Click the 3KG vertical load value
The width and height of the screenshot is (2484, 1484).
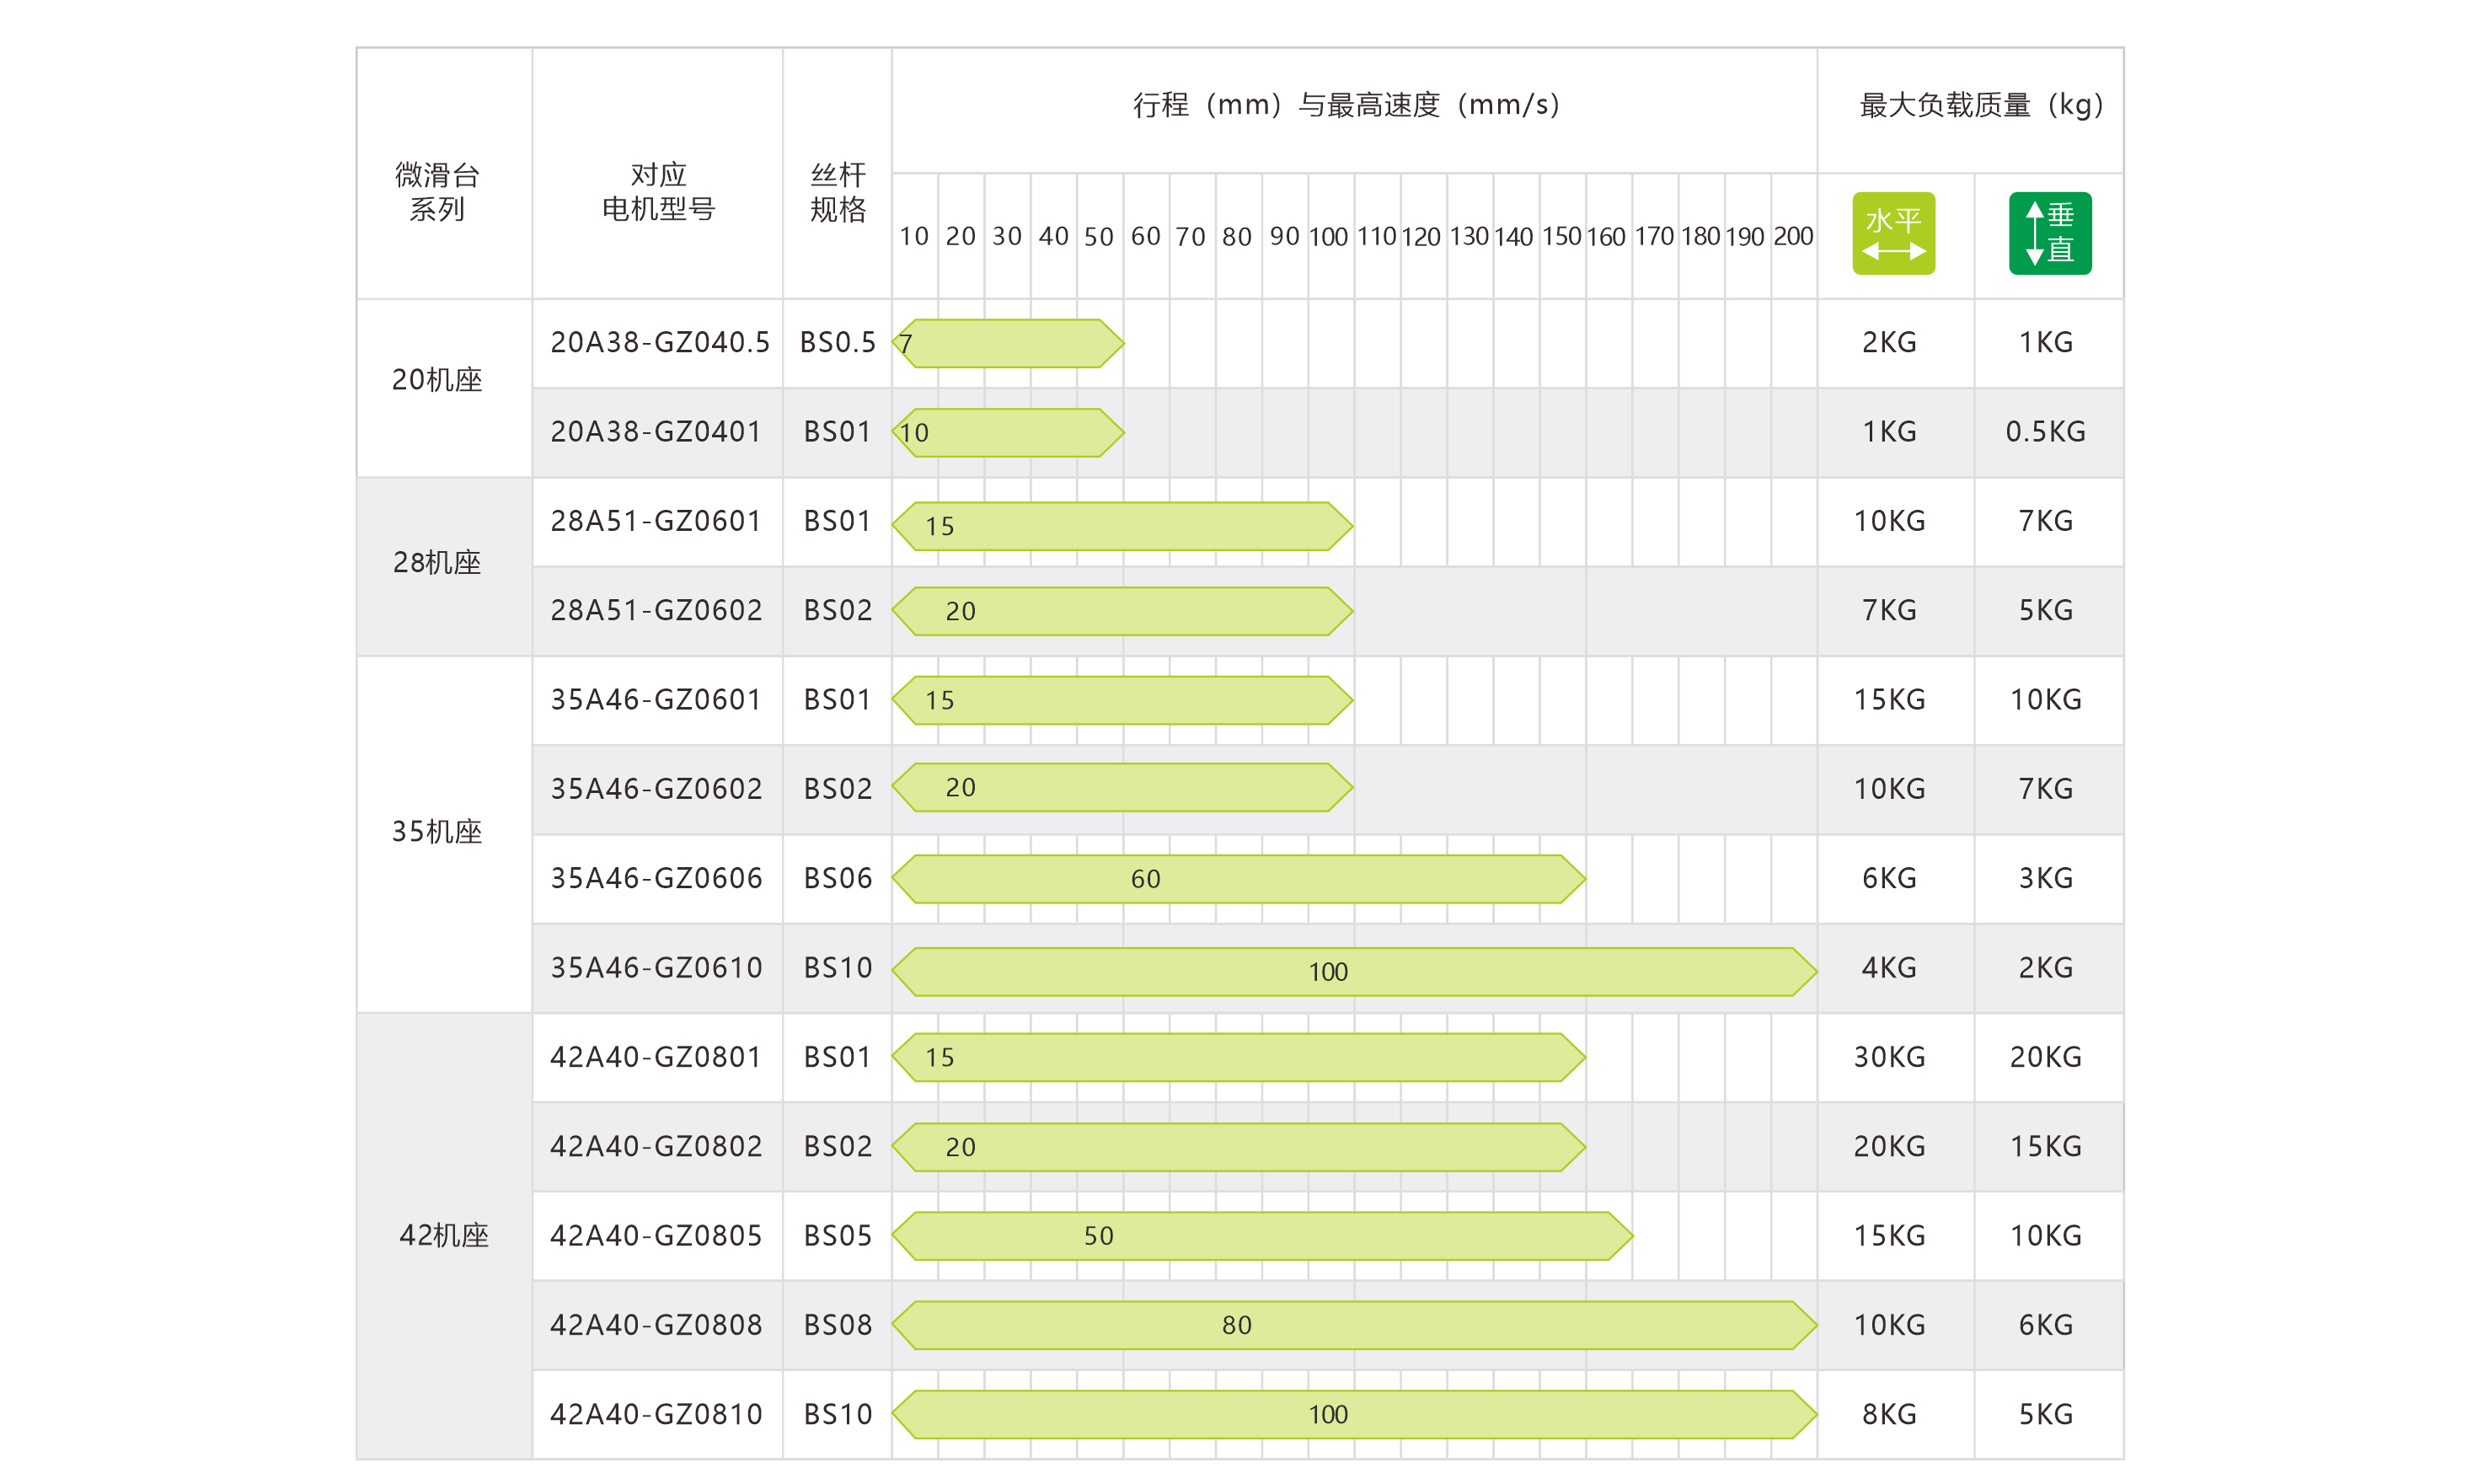pyautogui.click(x=2046, y=878)
